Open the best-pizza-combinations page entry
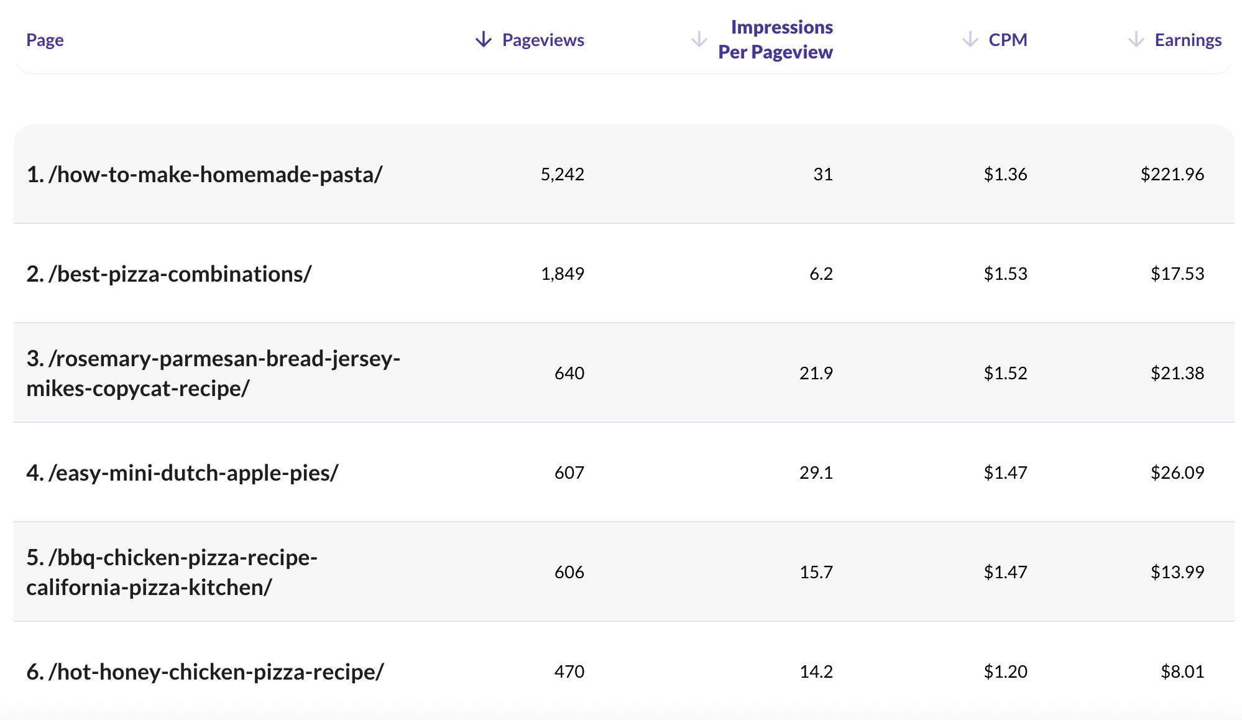1242x720 pixels. pyautogui.click(x=172, y=273)
